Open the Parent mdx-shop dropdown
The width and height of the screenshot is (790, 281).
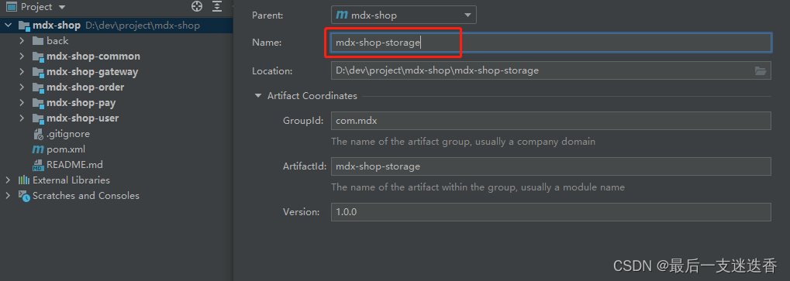pyautogui.click(x=404, y=15)
